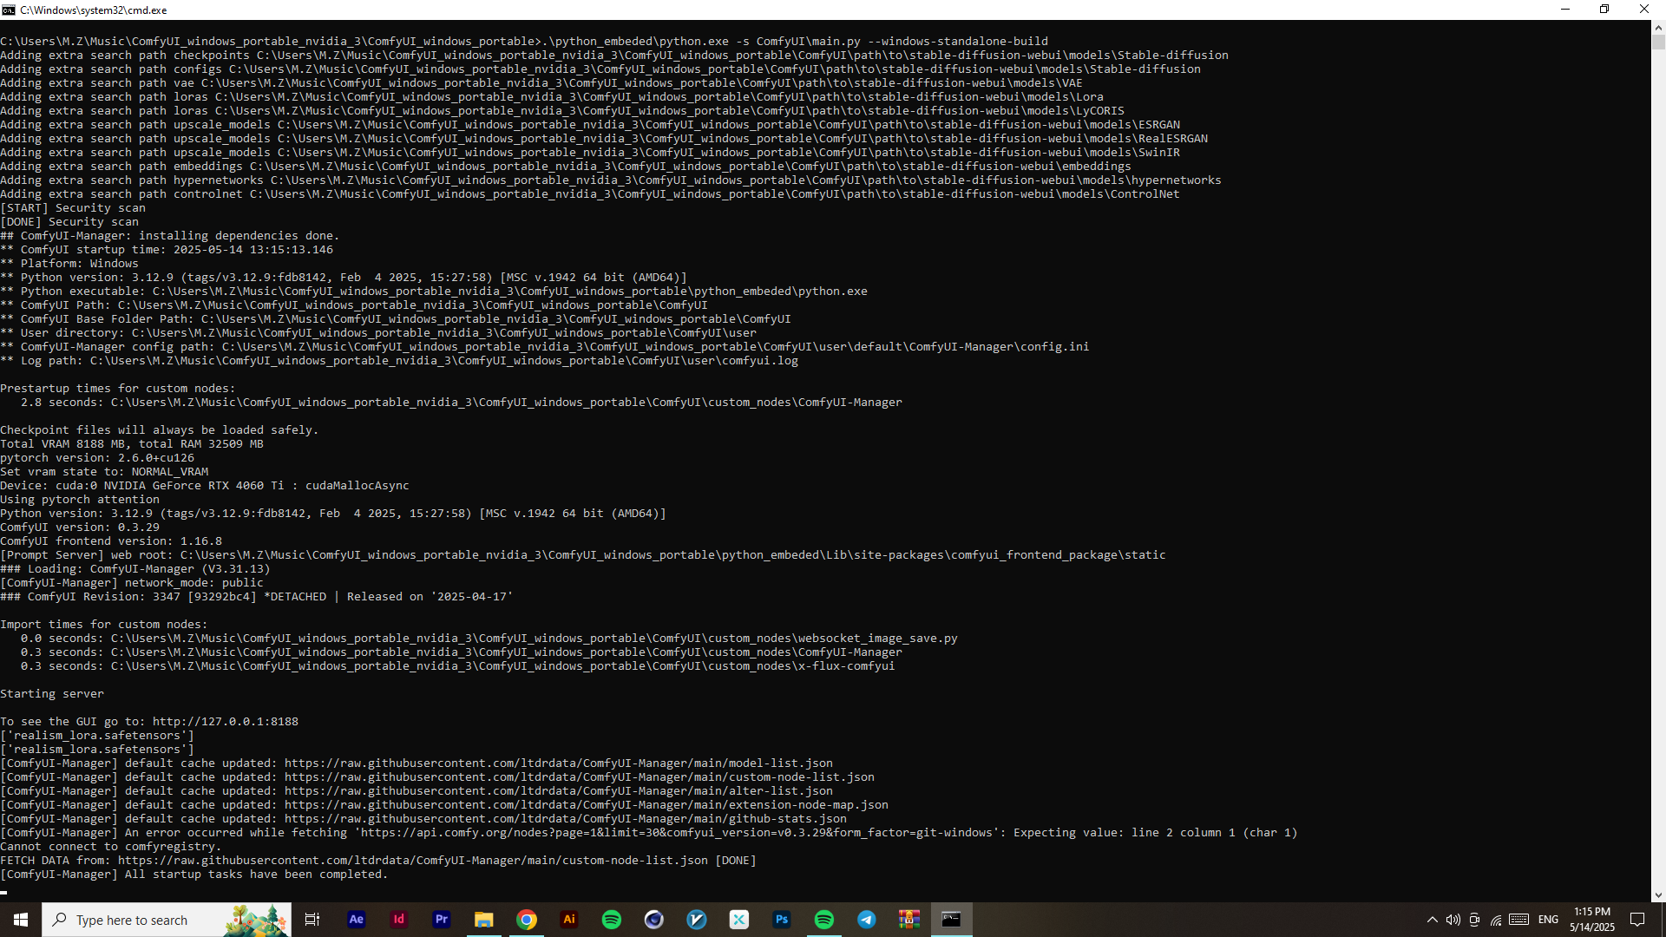Expand hidden system tray icons
The image size is (1666, 937).
click(1432, 920)
